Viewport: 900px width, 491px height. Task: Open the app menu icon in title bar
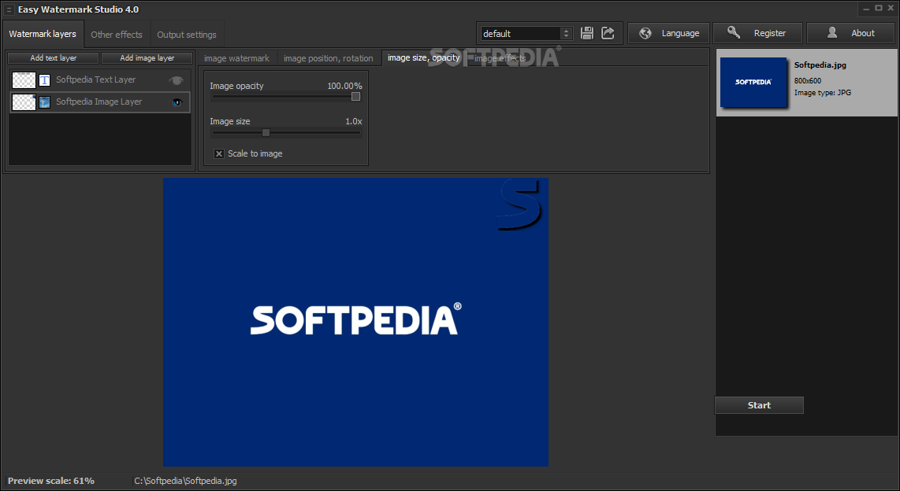tap(9, 9)
